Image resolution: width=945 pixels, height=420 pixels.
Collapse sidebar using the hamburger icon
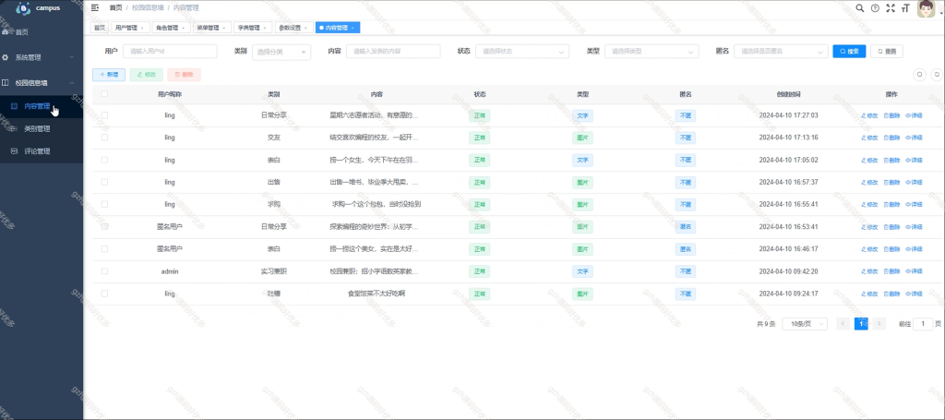click(95, 7)
